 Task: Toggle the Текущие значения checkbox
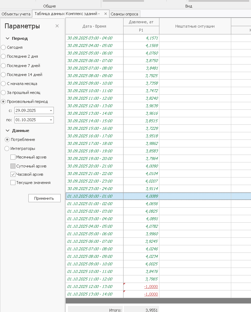pos(13,183)
